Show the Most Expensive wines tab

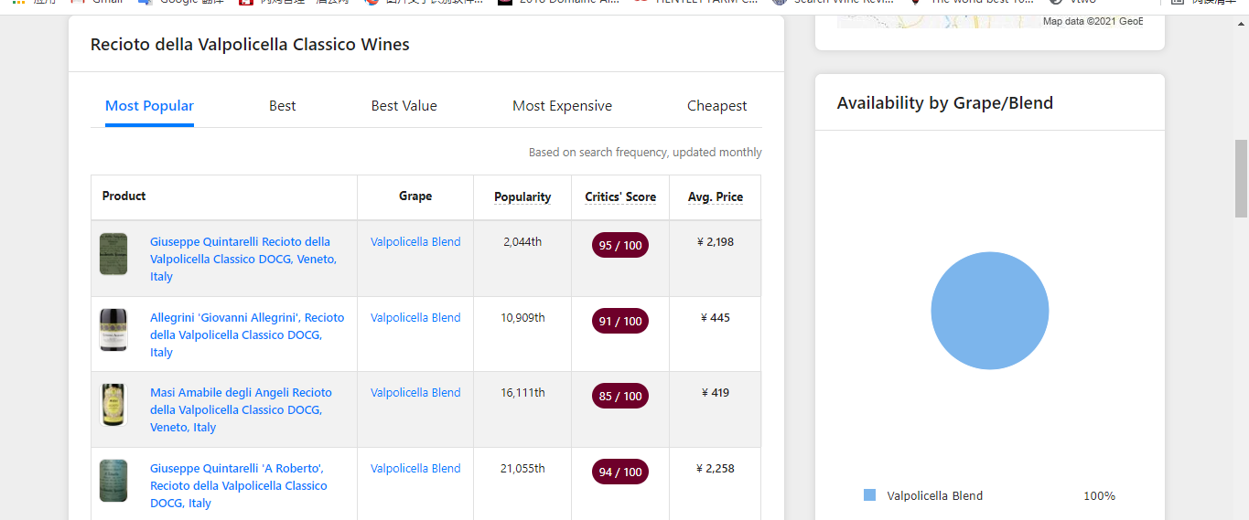click(562, 106)
